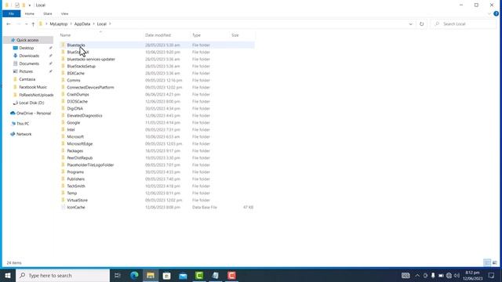
Task: Select the PeerDistRepub folder
Action: pyautogui.click(x=80, y=157)
